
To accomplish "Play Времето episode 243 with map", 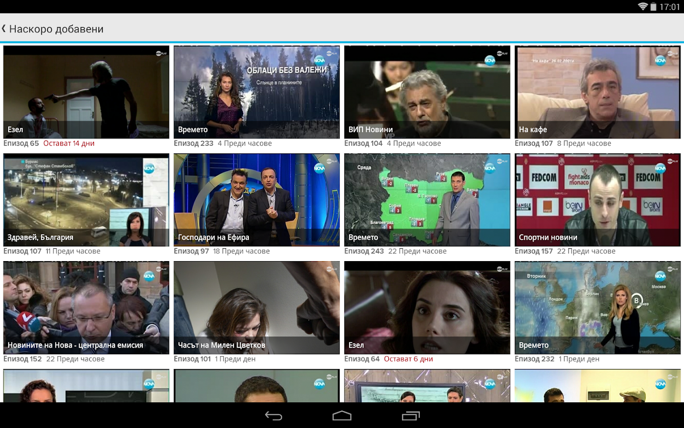I will pyautogui.click(x=427, y=200).
